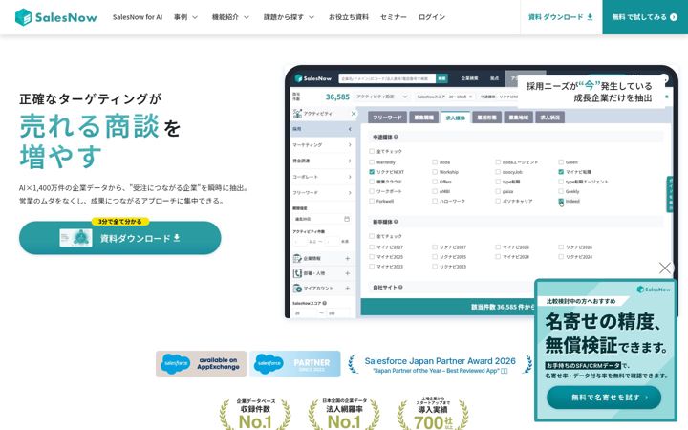This screenshot has height=430, width=688.
Task: Expand 部署・人物 with its plus sign
Action: pos(348,273)
